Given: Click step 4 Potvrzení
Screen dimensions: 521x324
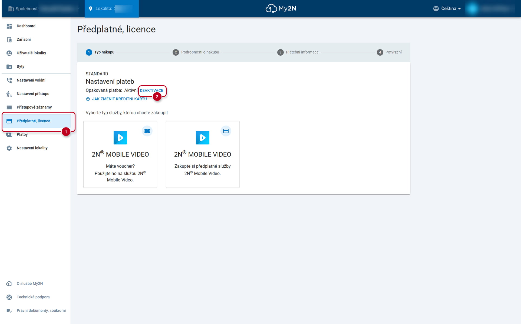Looking at the screenshot, I should click(389, 52).
